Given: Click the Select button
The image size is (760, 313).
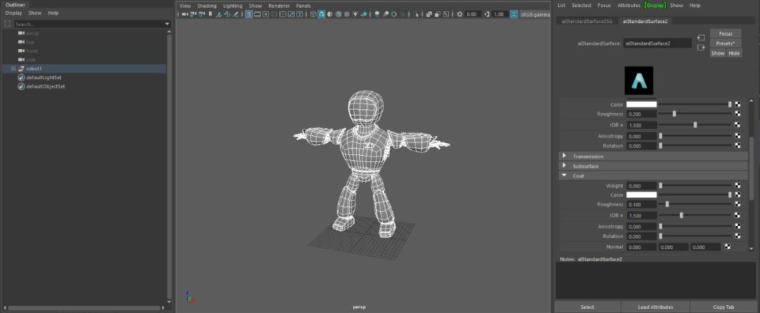Looking at the screenshot, I should point(587,307).
